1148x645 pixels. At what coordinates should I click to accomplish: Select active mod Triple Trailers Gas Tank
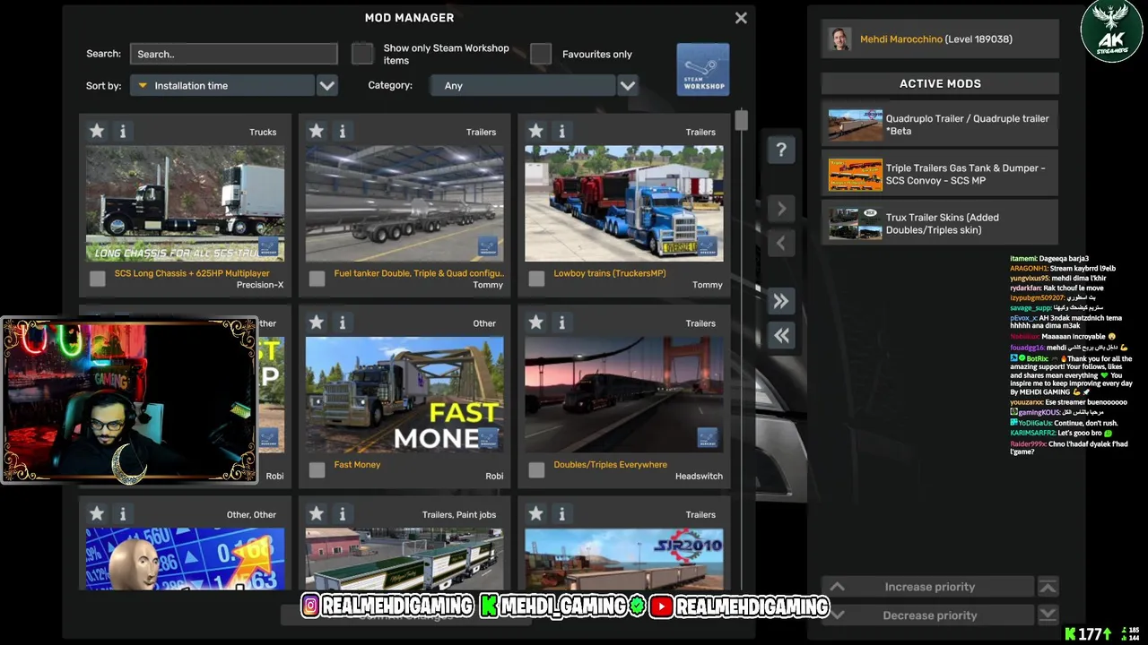click(x=940, y=174)
